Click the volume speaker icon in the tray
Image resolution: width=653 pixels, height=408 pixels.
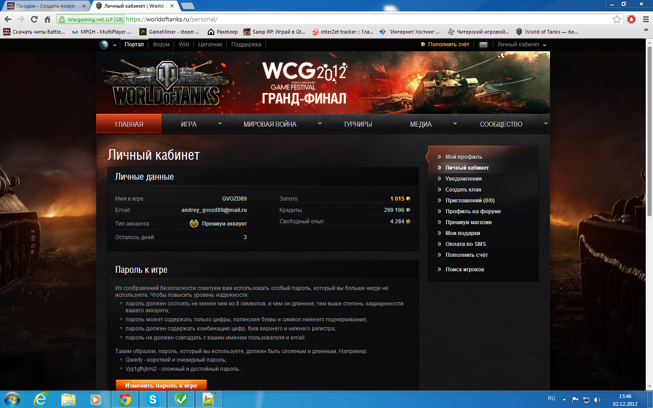point(597,399)
